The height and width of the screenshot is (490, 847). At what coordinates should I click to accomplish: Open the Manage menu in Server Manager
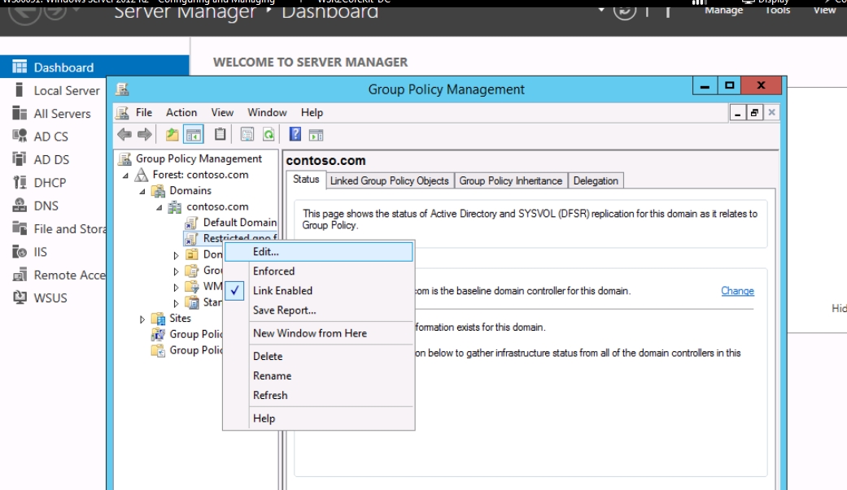724,11
